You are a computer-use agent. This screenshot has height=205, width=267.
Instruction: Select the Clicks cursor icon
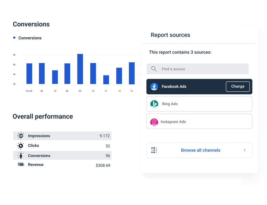pos(20,146)
